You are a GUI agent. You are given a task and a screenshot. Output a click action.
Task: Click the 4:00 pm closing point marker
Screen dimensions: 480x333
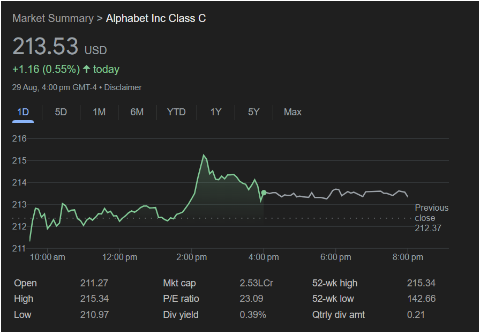pyautogui.click(x=264, y=193)
